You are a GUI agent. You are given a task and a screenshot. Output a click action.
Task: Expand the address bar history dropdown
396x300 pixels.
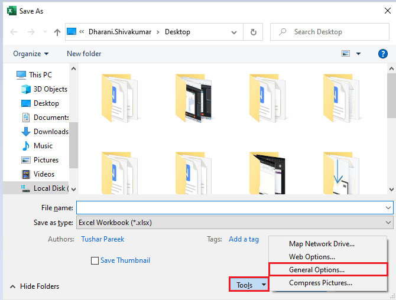[234, 32]
